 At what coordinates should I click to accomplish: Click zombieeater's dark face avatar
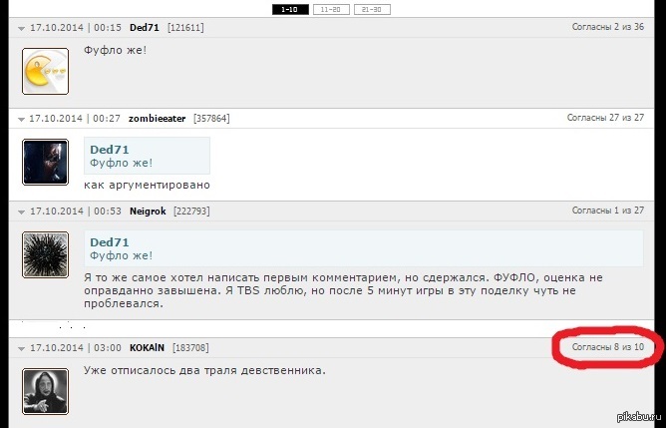click(x=45, y=162)
